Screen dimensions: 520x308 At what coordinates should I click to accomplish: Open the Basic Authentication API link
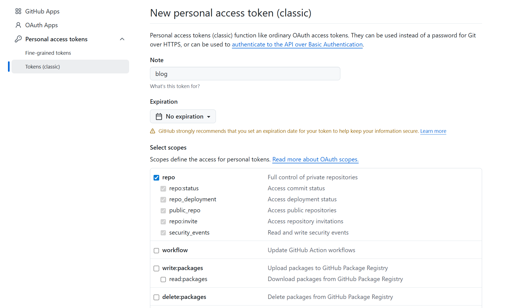[297, 45]
